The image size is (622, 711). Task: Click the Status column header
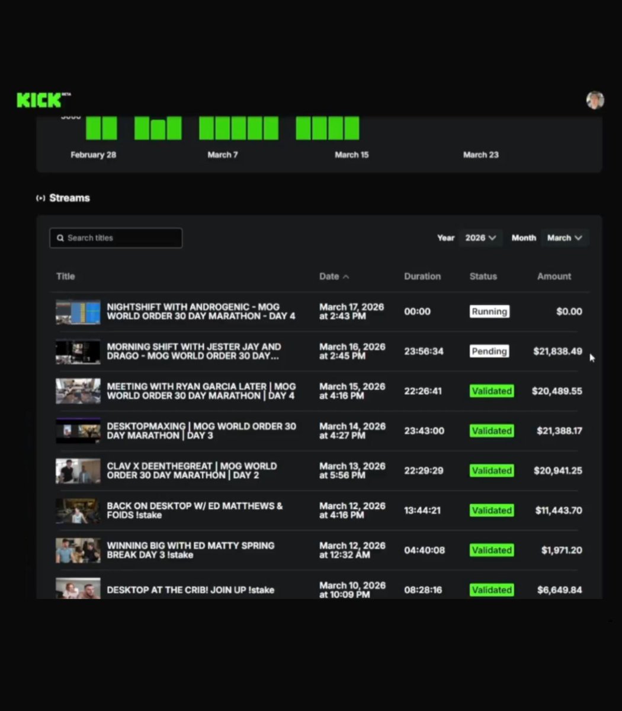coord(483,276)
